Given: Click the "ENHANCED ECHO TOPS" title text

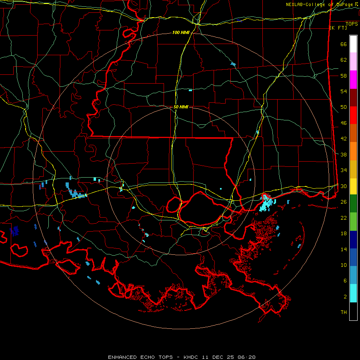Looking at the screenshot, I should (x=140, y=357).
